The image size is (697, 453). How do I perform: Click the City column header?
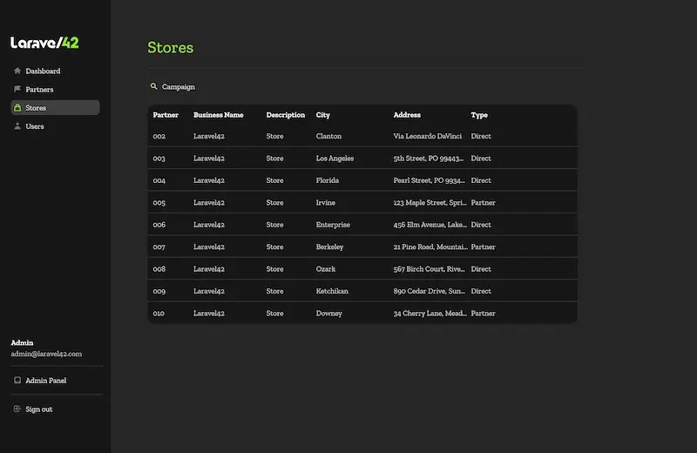pyautogui.click(x=322, y=115)
